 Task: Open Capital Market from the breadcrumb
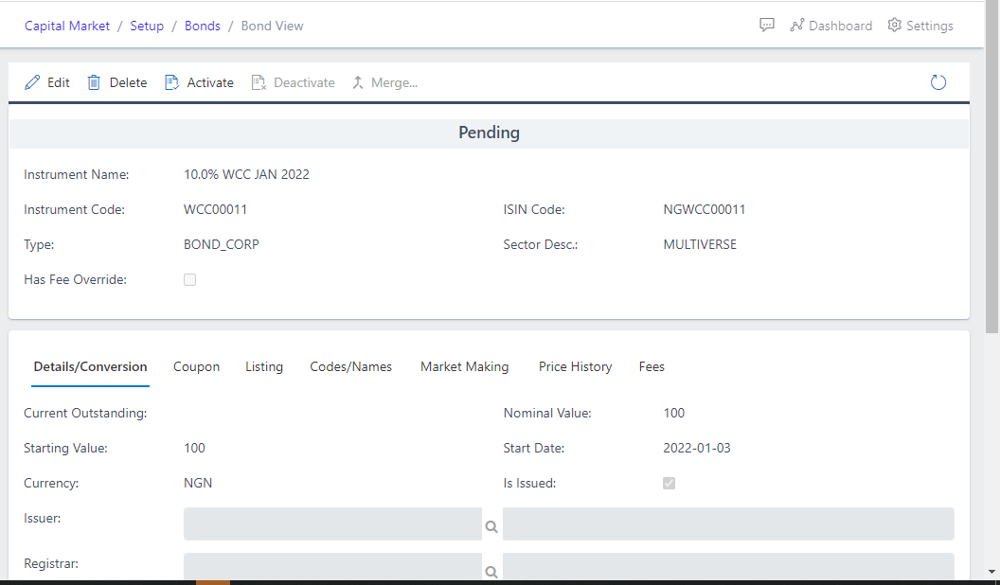66,26
